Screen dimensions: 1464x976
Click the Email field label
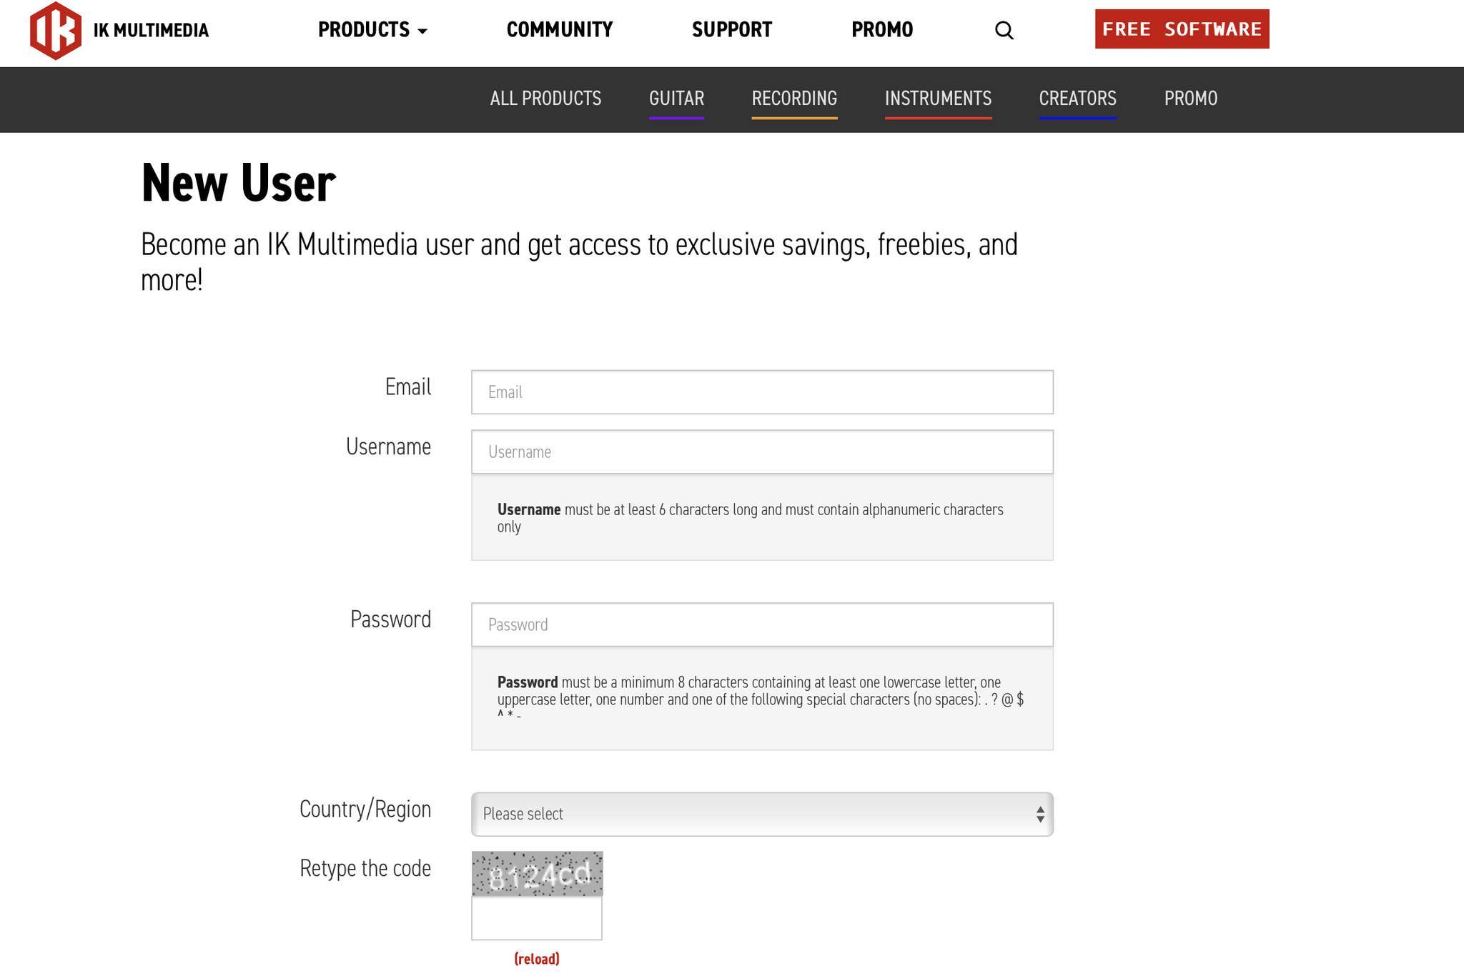tap(408, 387)
